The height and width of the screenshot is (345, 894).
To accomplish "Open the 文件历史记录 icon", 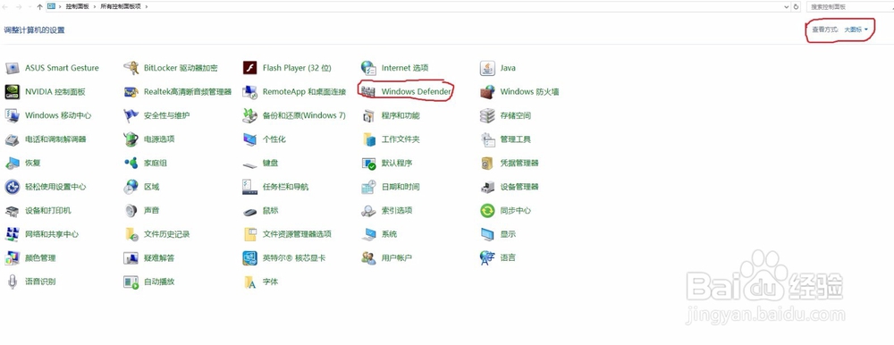I will point(131,234).
